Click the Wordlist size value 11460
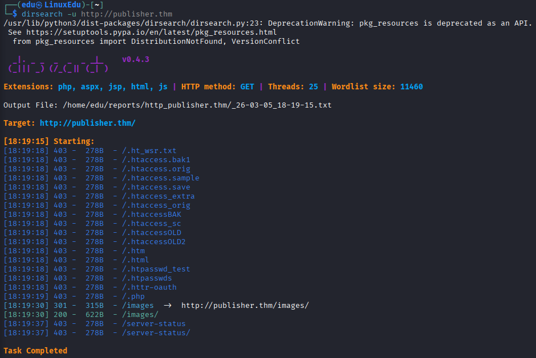This screenshot has width=536, height=358. pos(412,87)
